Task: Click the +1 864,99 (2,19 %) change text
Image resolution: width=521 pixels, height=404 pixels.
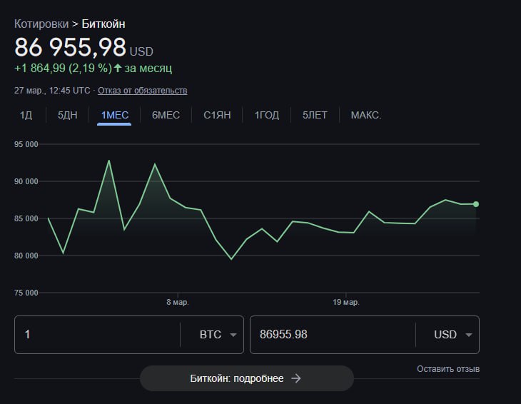Action: (x=63, y=68)
